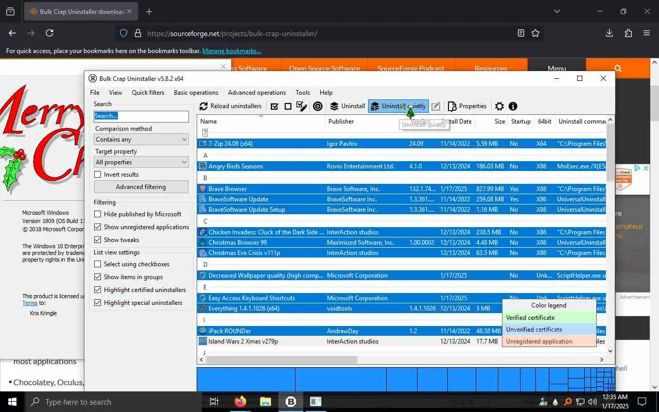Click the 7-Zip row icon
The height and width of the screenshot is (412, 659).
(203, 144)
